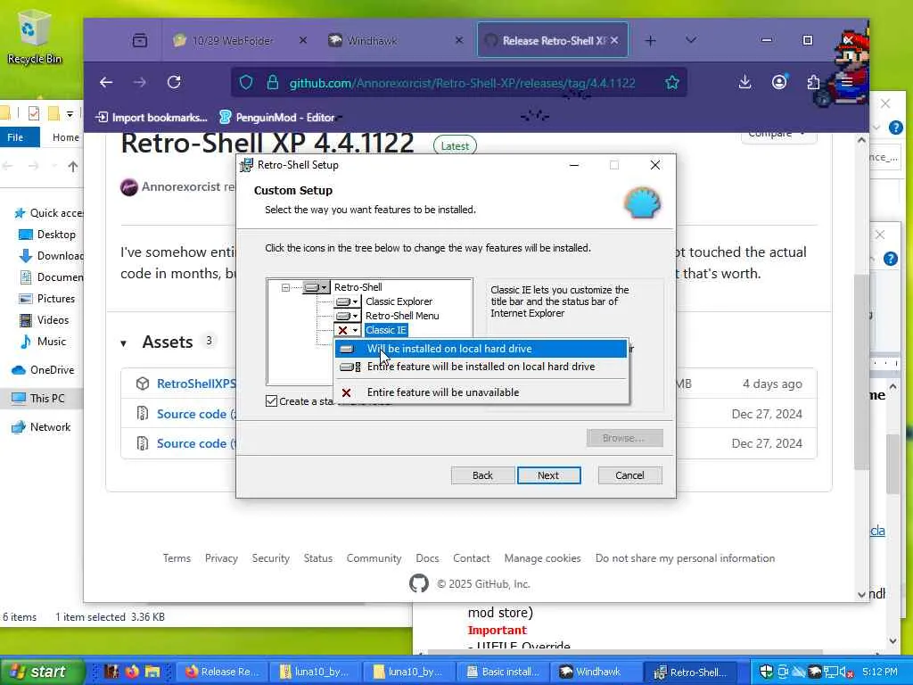Open Classic IE feature dropdown icon
This screenshot has width=913, height=685.
[349, 330]
